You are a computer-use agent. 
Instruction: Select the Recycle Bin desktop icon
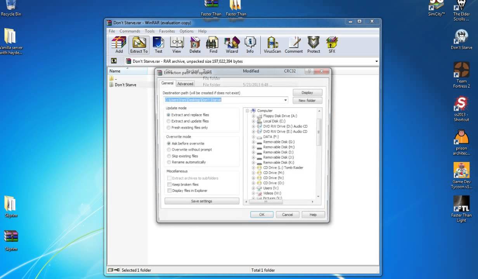pyautogui.click(x=11, y=9)
